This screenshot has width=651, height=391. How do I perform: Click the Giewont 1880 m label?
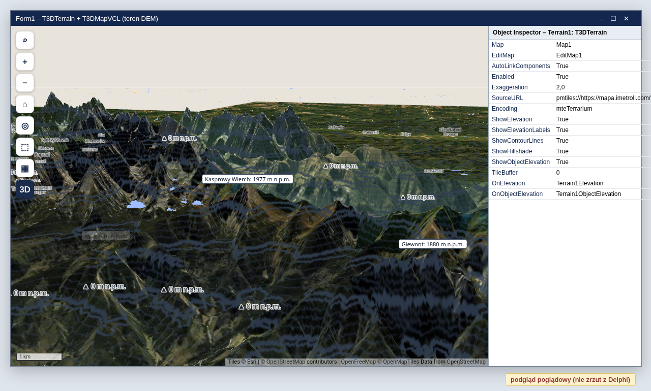(x=433, y=244)
